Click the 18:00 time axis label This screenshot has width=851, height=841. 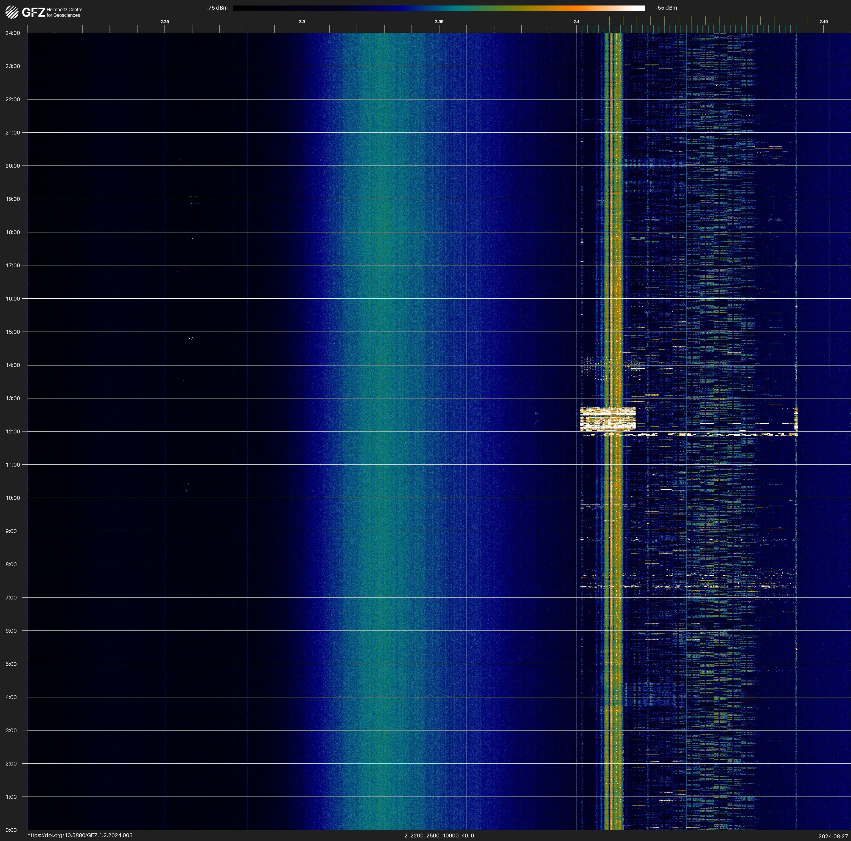click(x=13, y=232)
